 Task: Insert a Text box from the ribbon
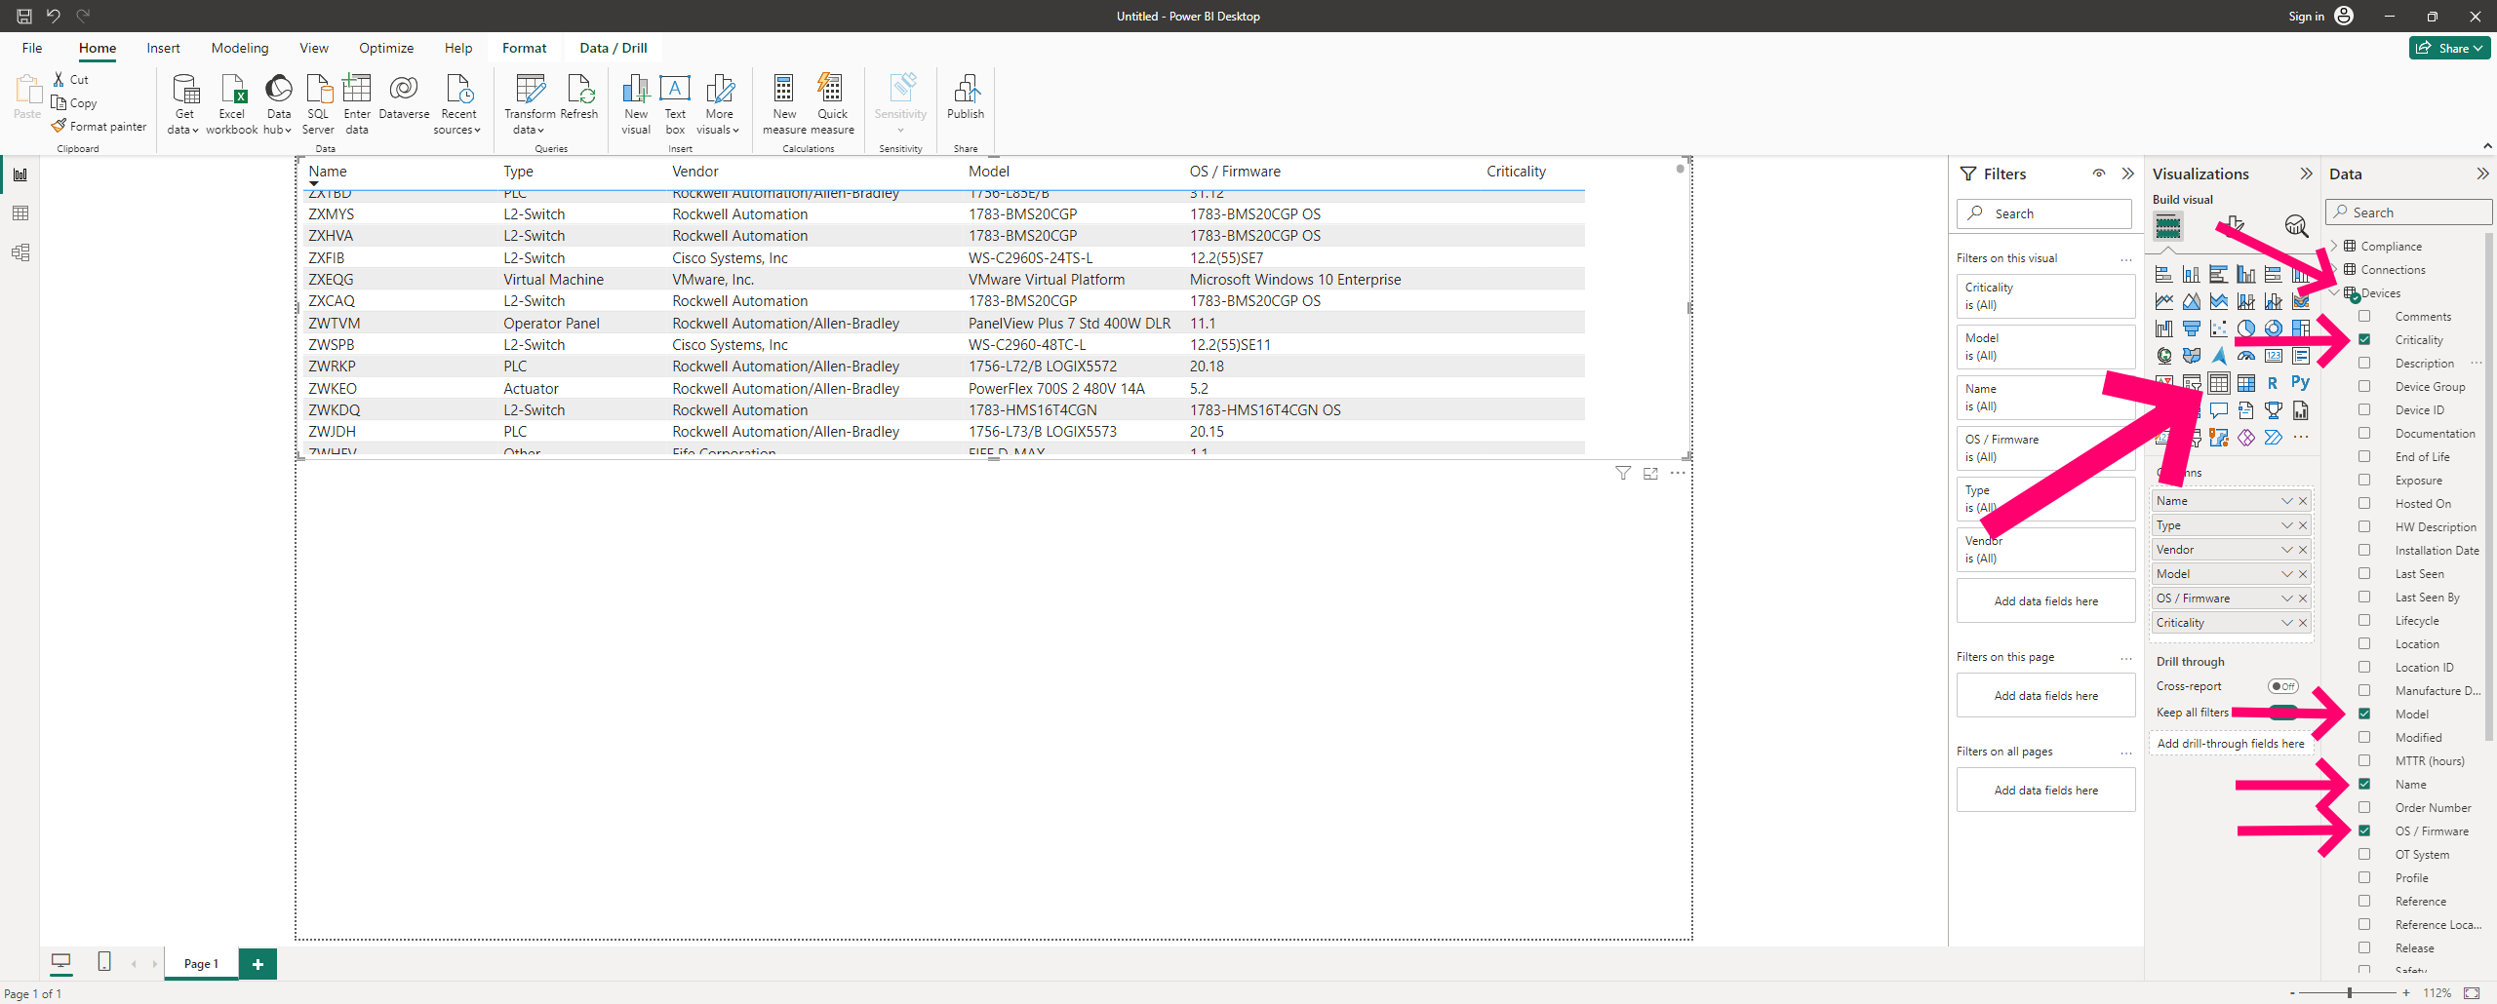point(675,102)
